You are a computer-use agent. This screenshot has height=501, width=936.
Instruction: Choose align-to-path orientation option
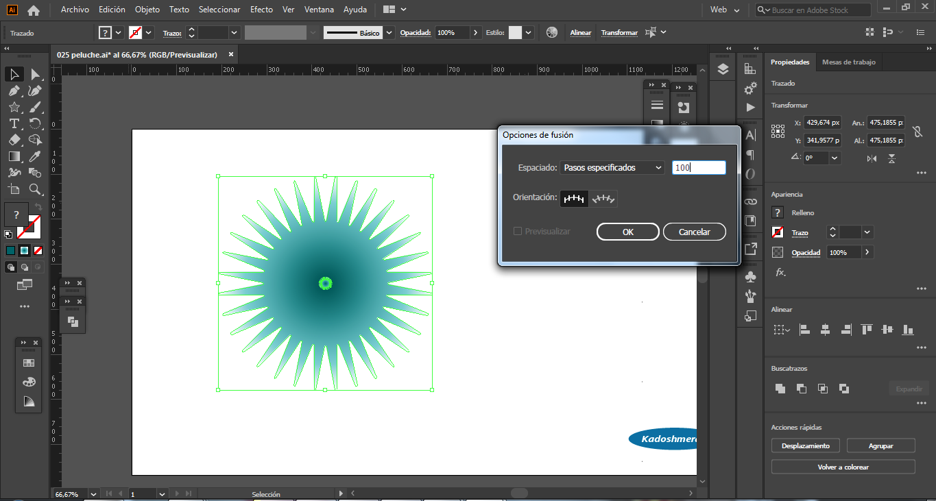pyautogui.click(x=604, y=199)
